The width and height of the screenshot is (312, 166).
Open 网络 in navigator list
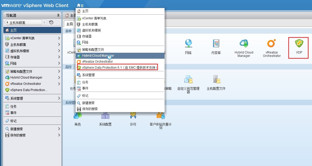(32, 63)
